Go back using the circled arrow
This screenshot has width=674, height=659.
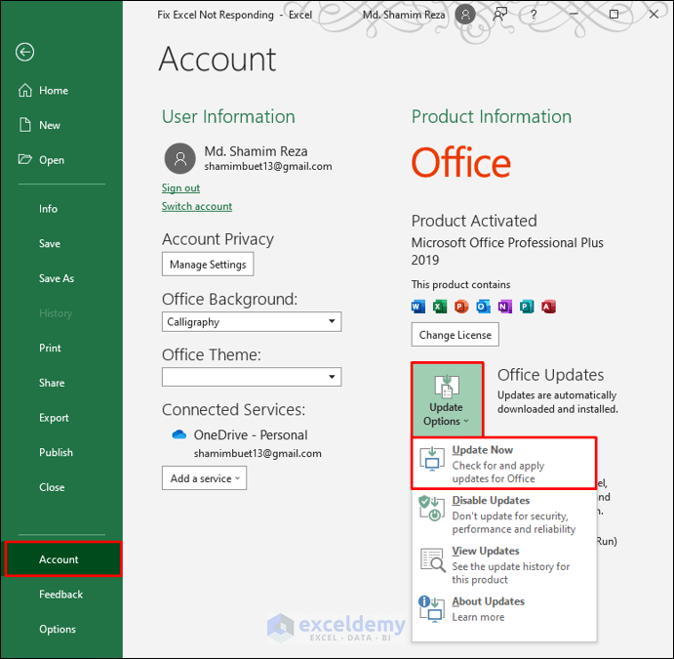[25, 52]
